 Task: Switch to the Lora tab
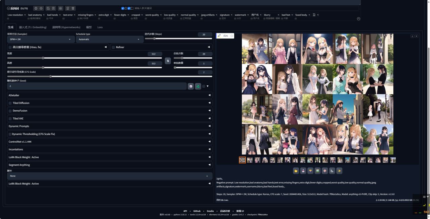tap(100, 27)
